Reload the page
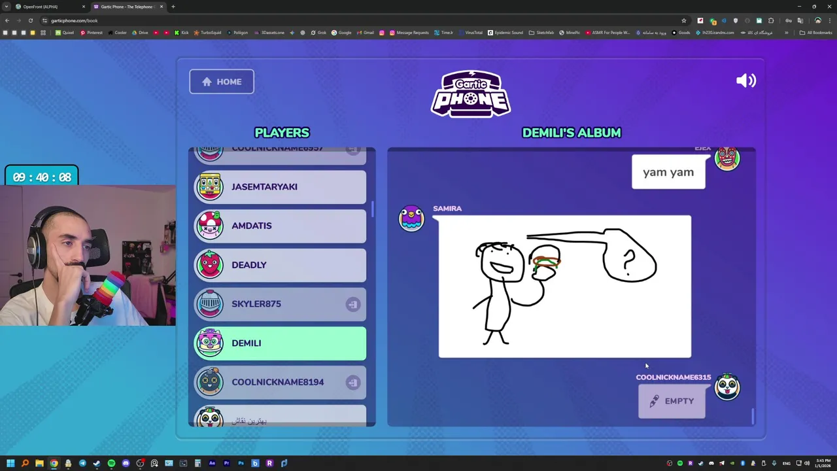 30,20
